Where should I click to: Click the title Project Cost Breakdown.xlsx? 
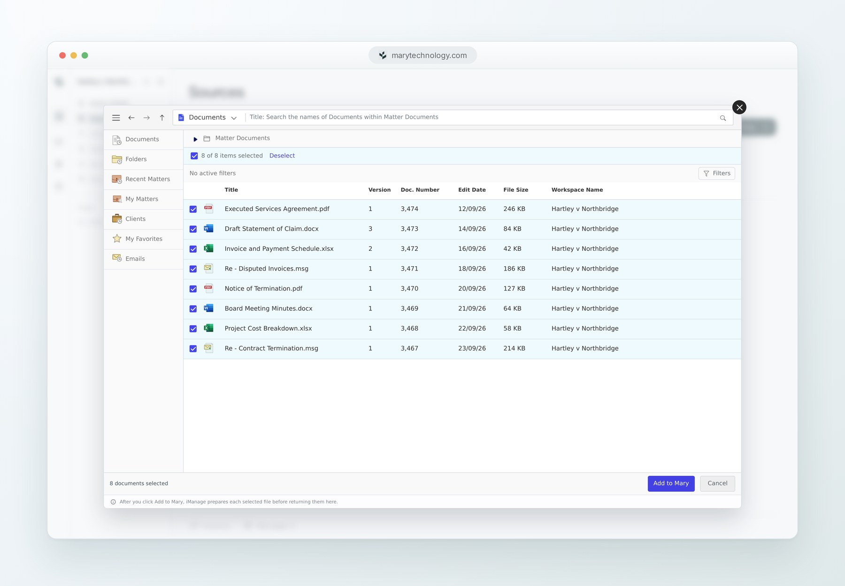tap(268, 329)
